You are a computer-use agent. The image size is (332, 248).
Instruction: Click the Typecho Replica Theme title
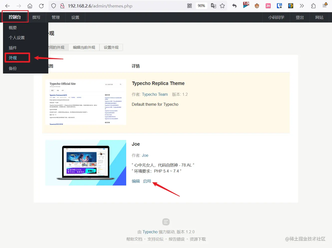click(x=158, y=83)
